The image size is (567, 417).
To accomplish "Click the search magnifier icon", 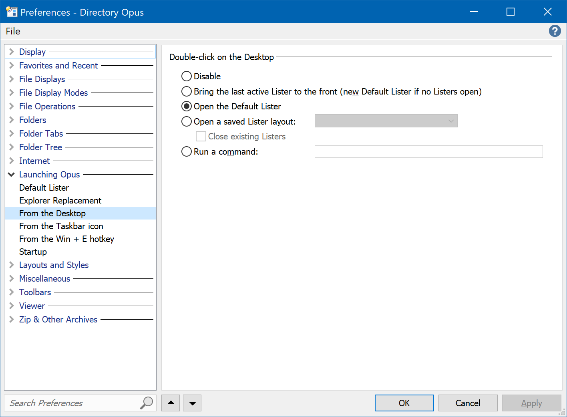I will 147,403.
